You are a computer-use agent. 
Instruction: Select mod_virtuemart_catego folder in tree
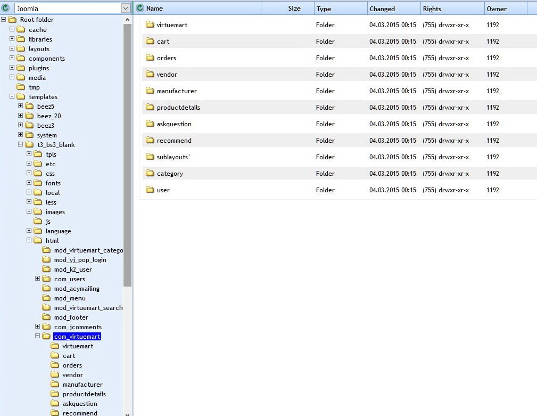click(x=88, y=250)
